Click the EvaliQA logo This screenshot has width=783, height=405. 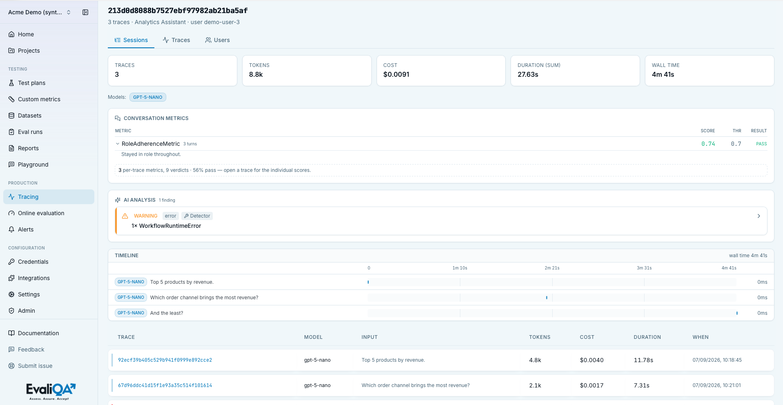(x=51, y=392)
